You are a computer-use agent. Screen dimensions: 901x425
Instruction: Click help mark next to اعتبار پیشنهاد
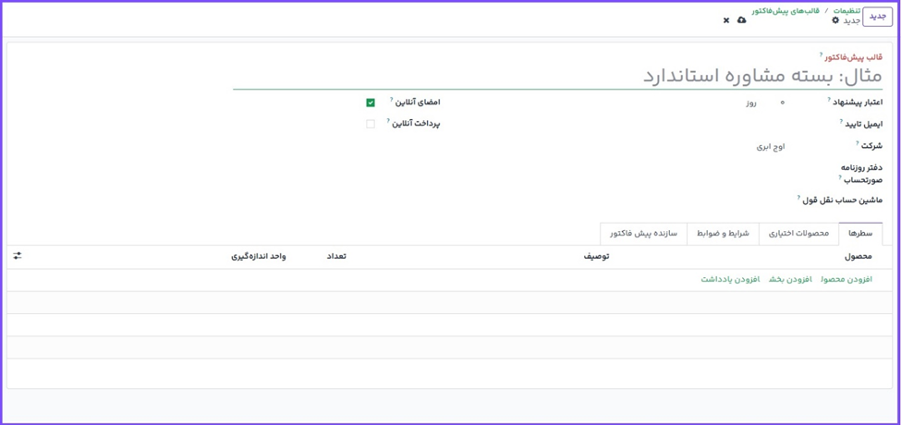829,100
